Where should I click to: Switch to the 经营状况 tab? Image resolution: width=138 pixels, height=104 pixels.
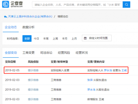82,53
